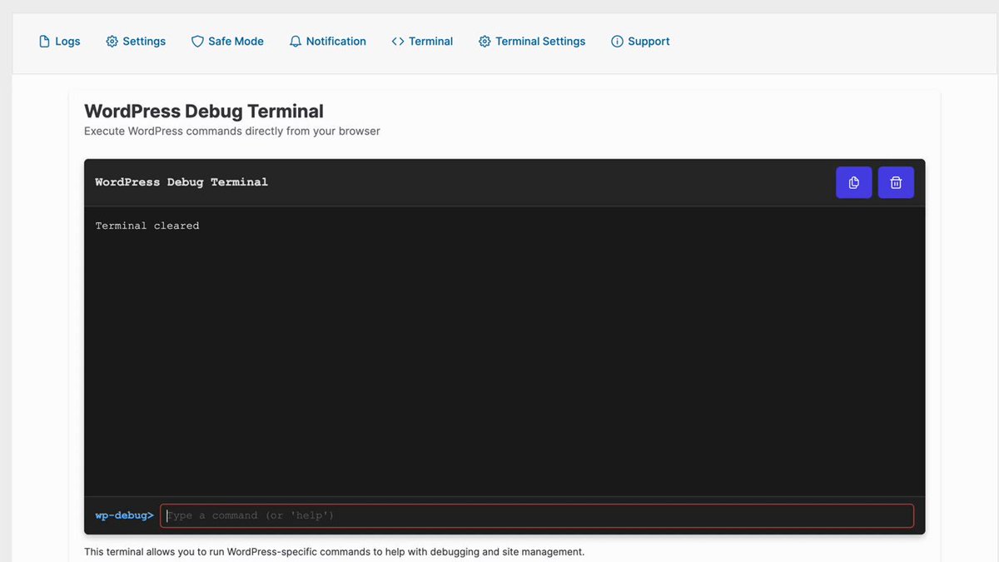Open the Notification tab
999x562 pixels.
click(327, 42)
